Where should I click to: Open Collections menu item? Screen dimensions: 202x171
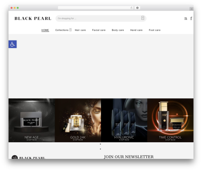click(62, 30)
